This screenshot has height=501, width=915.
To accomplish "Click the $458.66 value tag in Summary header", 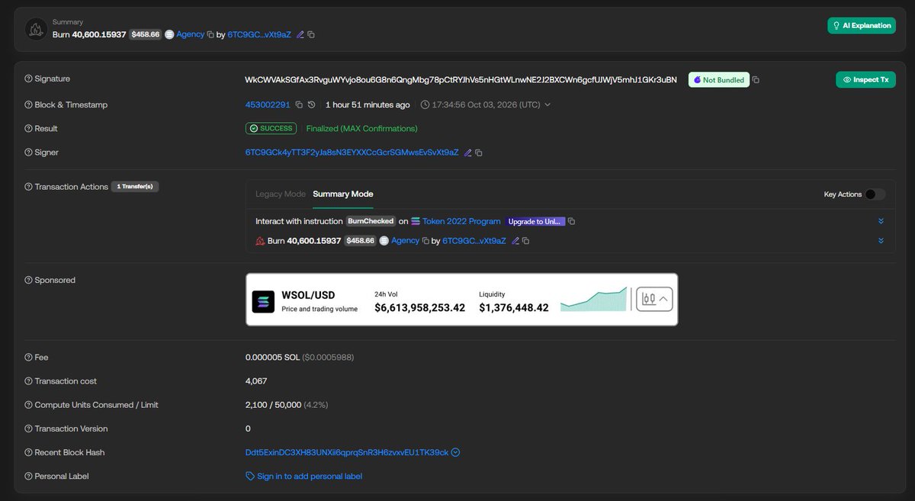I will 145,34.
